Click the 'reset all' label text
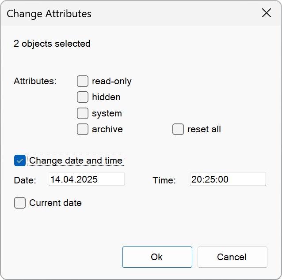The image size is (282, 280). pos(204,129)
